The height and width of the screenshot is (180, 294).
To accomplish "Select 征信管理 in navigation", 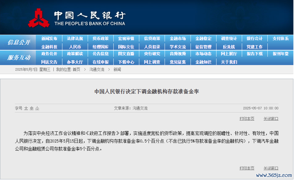I will tap(204, 47).
